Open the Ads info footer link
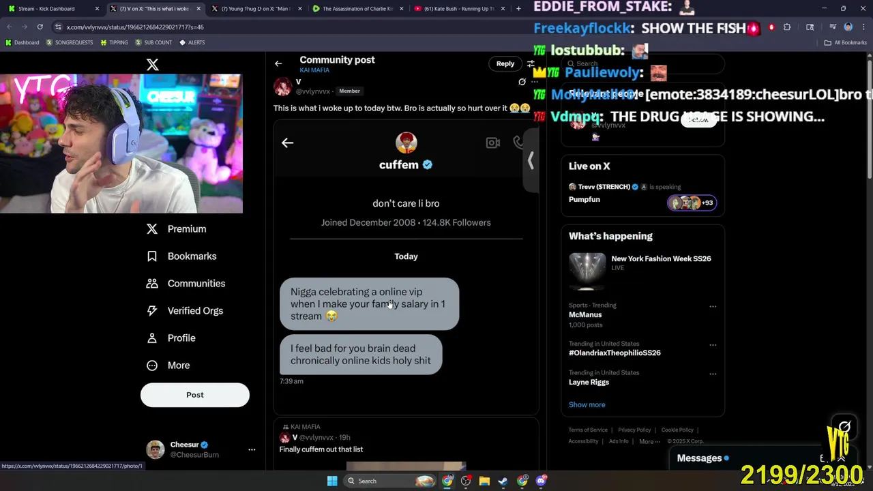Image resolution: width=873 pixels, height=491 pixels. [x=619, y=441]
